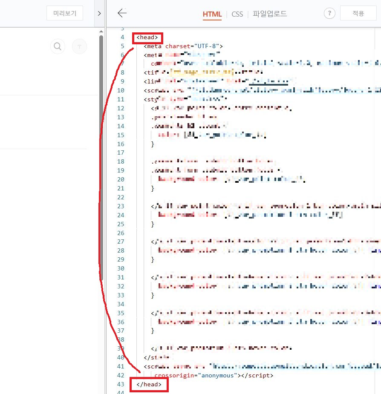Collapse the side panel with the chevron arrow

[x=99, y=13]
